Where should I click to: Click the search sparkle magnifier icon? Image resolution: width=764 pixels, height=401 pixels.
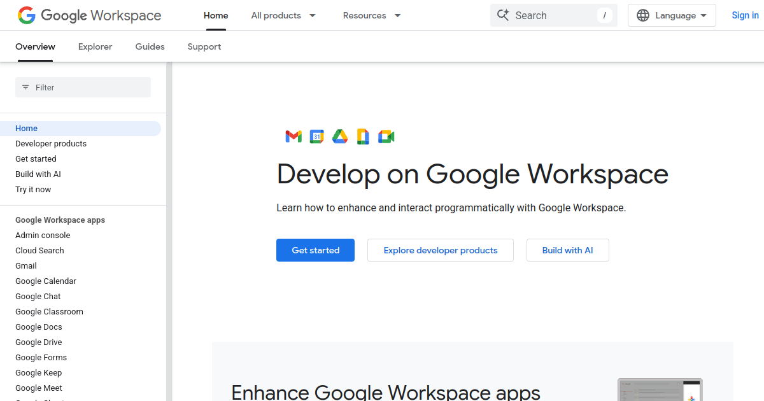point(503,15)
